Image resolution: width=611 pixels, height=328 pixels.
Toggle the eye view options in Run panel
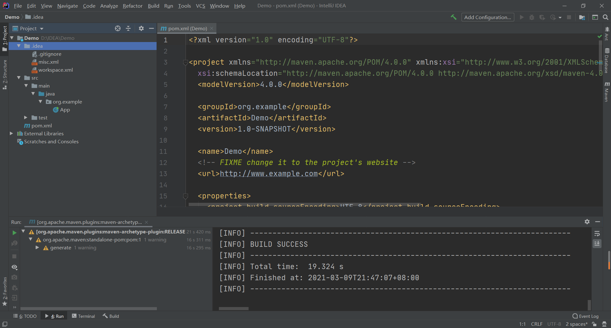pos(14,267)
